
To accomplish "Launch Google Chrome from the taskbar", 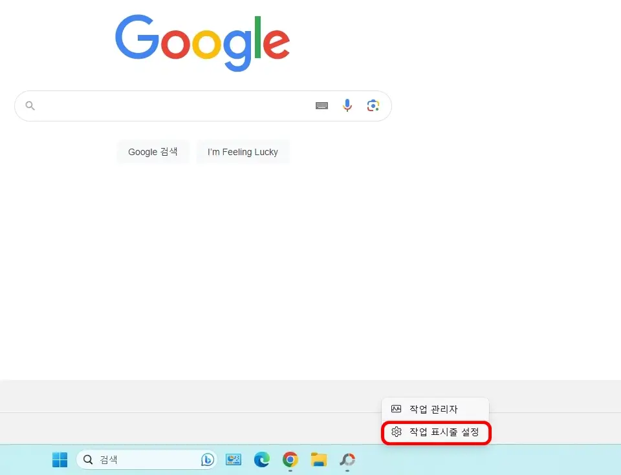I will (290, 459).
